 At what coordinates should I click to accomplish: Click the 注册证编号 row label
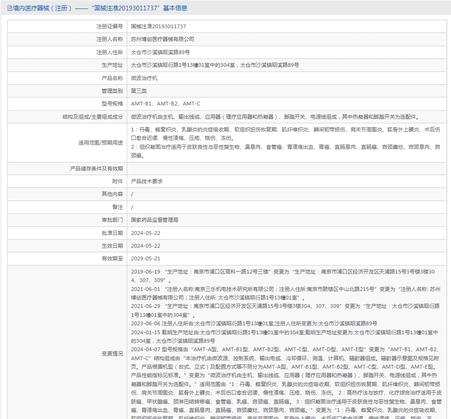109,26
